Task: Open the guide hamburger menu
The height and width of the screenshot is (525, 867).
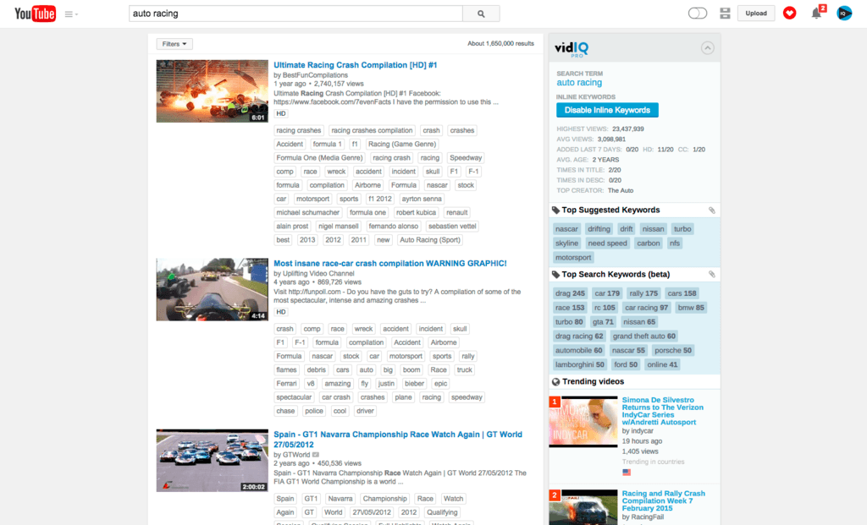Action: (x=71, y=14)
